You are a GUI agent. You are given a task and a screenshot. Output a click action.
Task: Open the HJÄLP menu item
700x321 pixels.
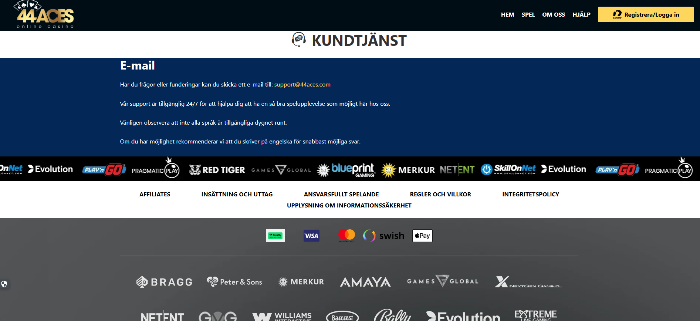pyautogui.click(x=581, y=15)
